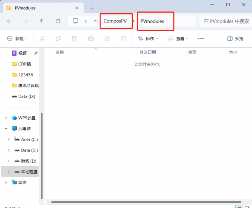Screen dimensions: 252x208
Task: Go up one folder level
Action: tap(42, 21)
